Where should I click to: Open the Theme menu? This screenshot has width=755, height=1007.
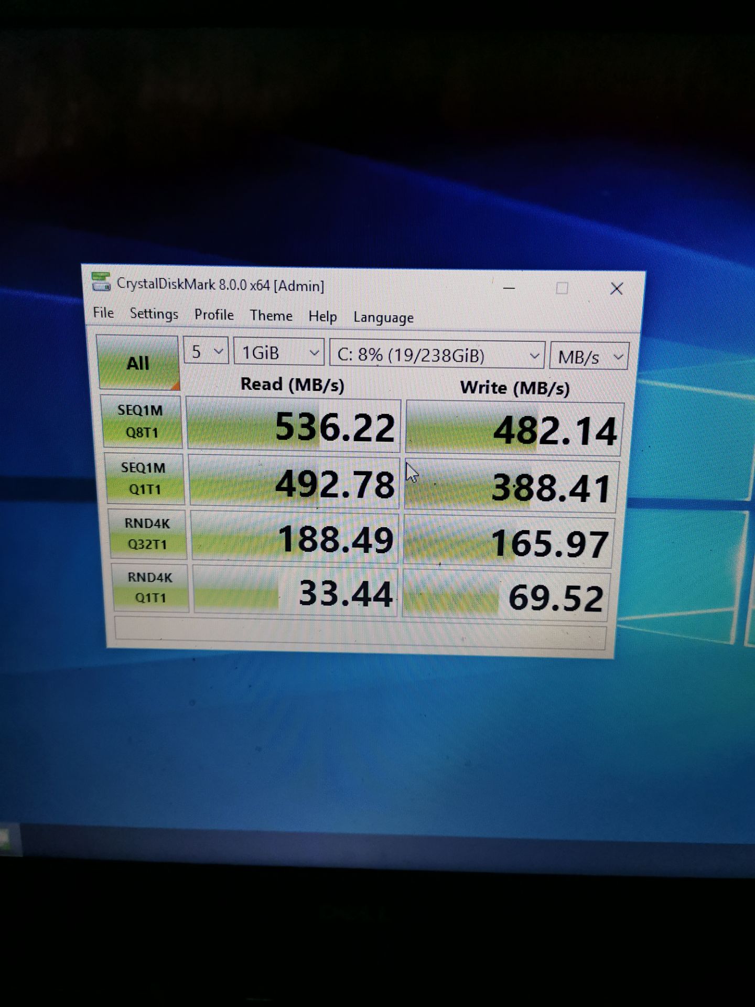click(x=271, y=316)
